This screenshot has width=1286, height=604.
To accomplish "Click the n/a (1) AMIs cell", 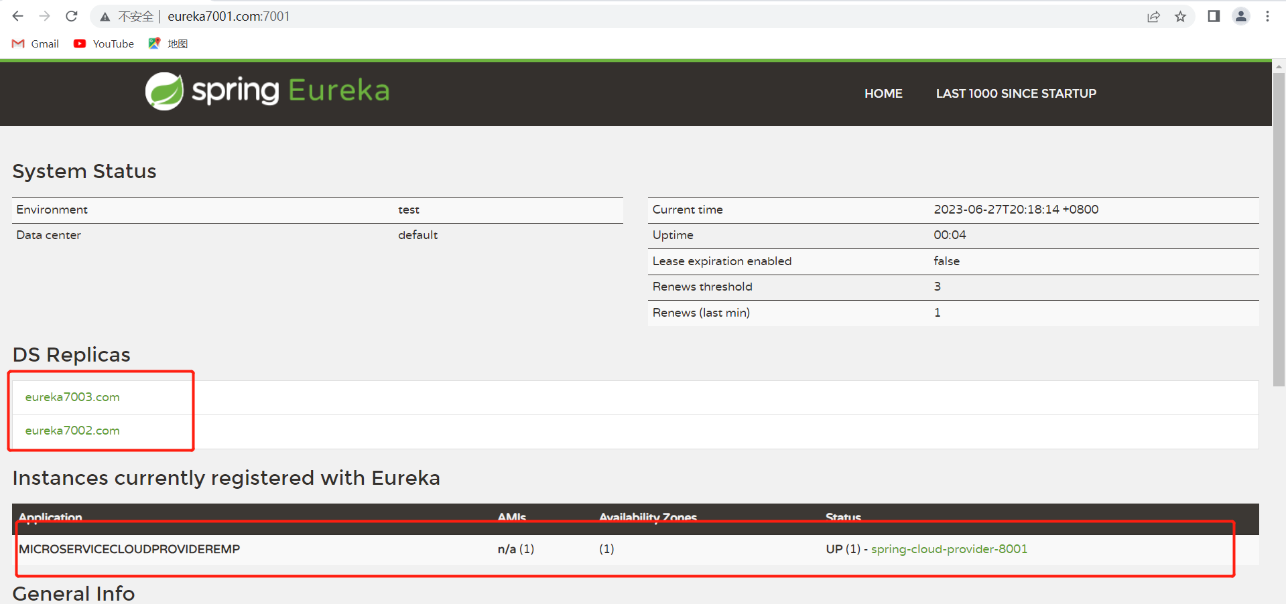I will [x=516, y=549].
